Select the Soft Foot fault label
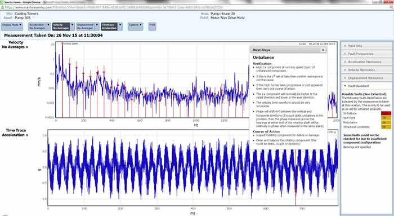 (350, 118)
